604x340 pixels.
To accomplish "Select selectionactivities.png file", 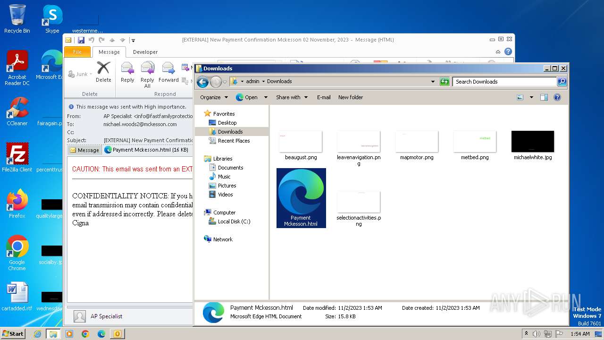I will [359, 202].
